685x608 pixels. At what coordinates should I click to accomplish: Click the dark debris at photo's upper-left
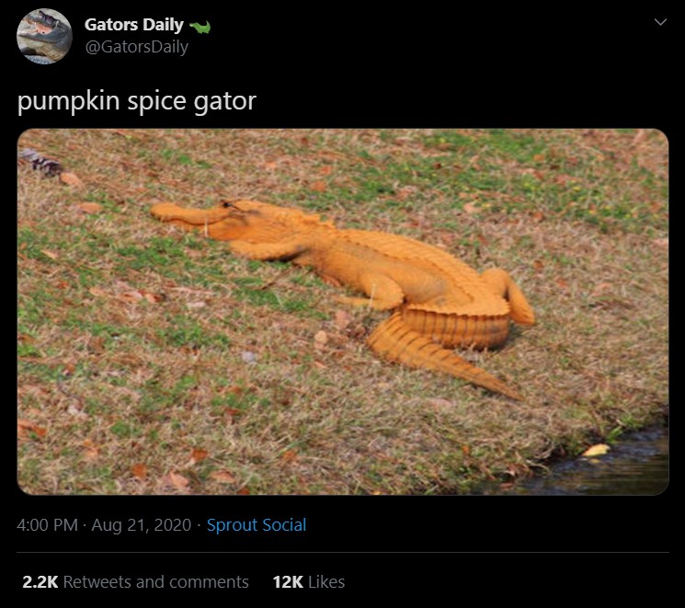coord(41,162)
